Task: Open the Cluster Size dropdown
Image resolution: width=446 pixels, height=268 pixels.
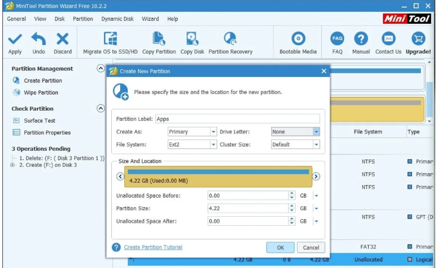Action: (316, 144)
